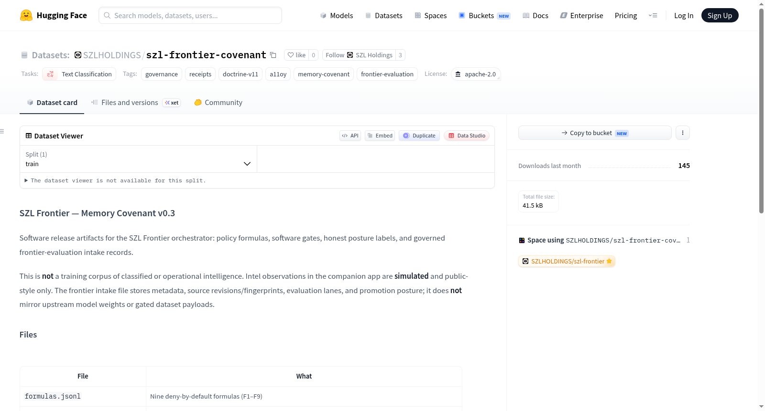Click the SZL Frontier Memory Covenant heading

click(x=97, y=213)
